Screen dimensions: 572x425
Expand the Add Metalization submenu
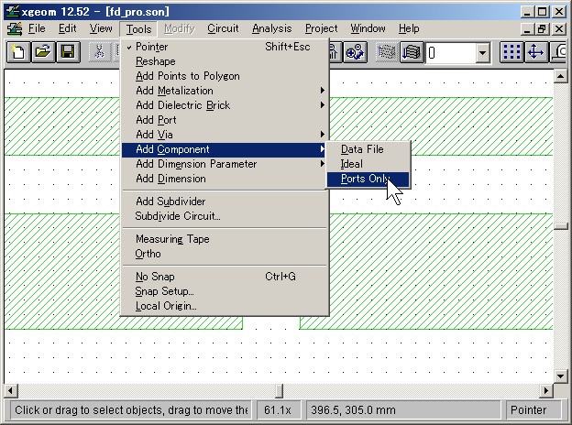(225, 91)
